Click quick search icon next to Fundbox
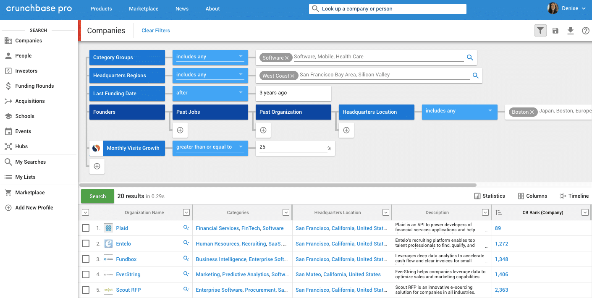 click(x=186, y=259)
